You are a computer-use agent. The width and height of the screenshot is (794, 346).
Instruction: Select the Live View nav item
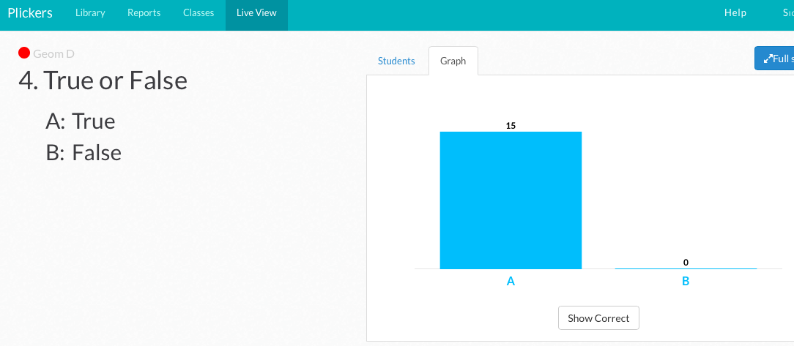(256, 13)
